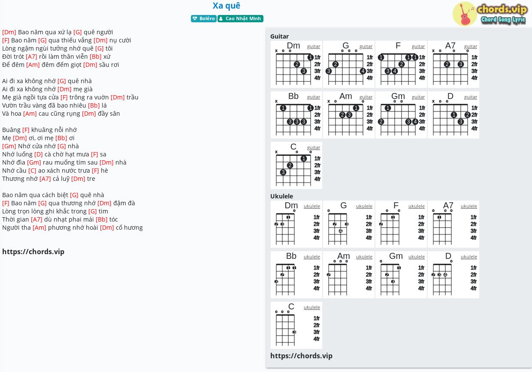Click the song title Xa quê
The height and width of the screenshot is (372, 532).
pyautogui.click(x=227, y=6)
